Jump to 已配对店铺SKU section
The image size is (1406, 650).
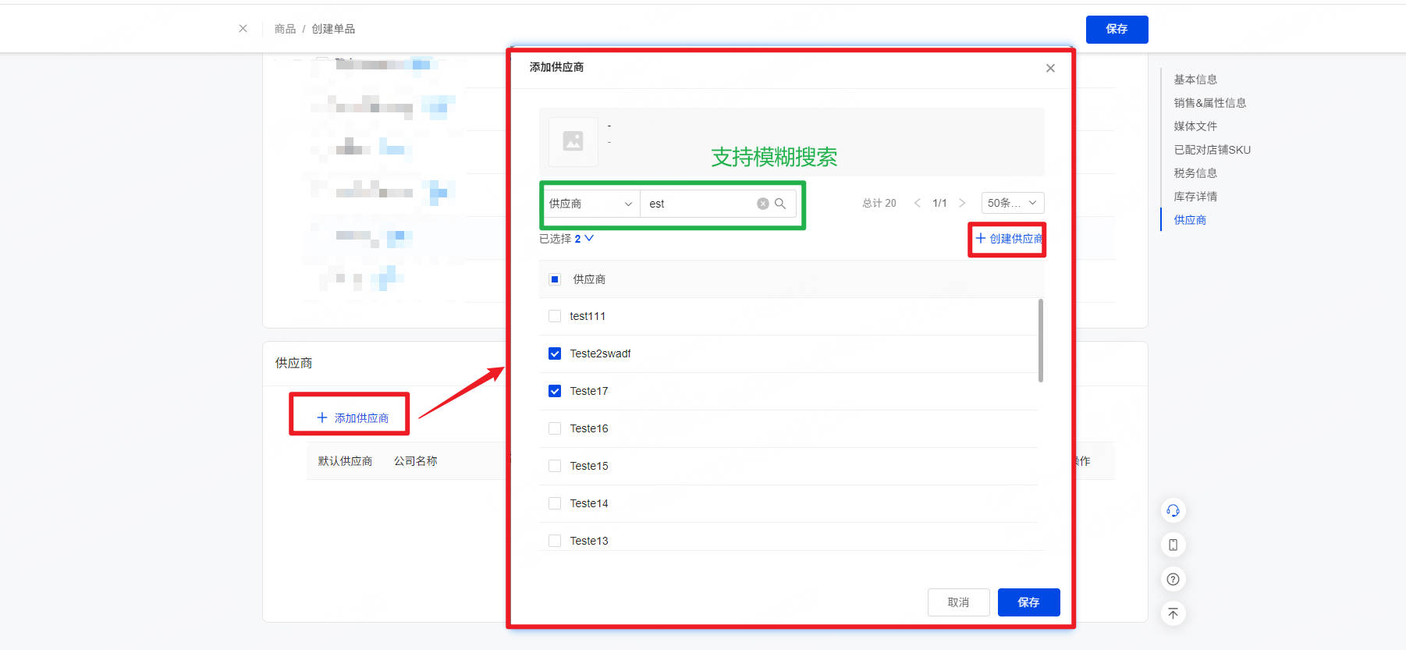[1212, 150]
